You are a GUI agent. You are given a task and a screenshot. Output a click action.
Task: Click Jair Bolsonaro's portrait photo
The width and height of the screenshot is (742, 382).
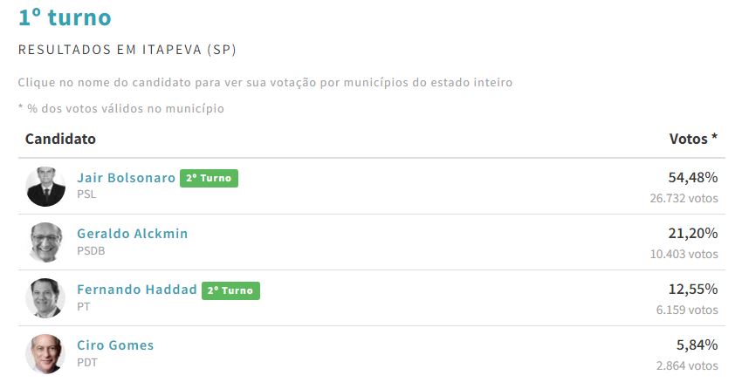pos(45,186)
